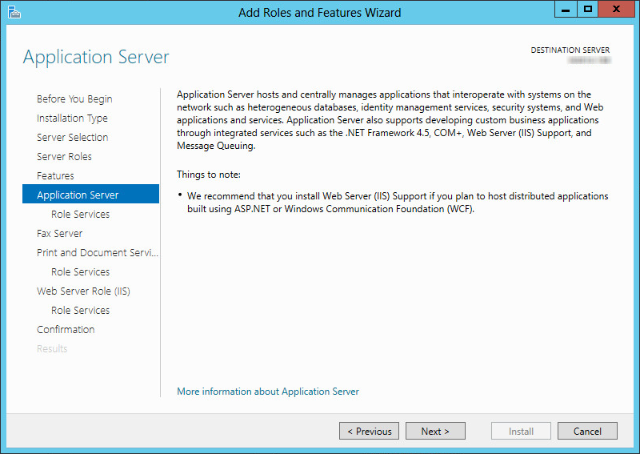
Task: Select the highlighted Application Server step
Action: pos(90,194)
